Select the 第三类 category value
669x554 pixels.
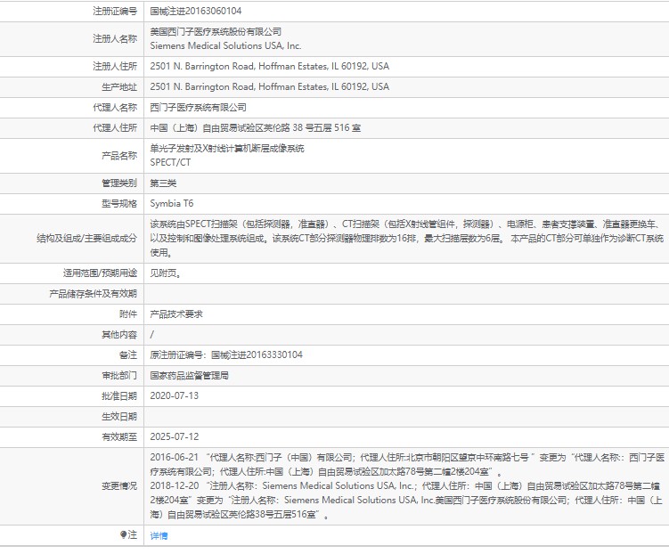click(x=163, y=183)
